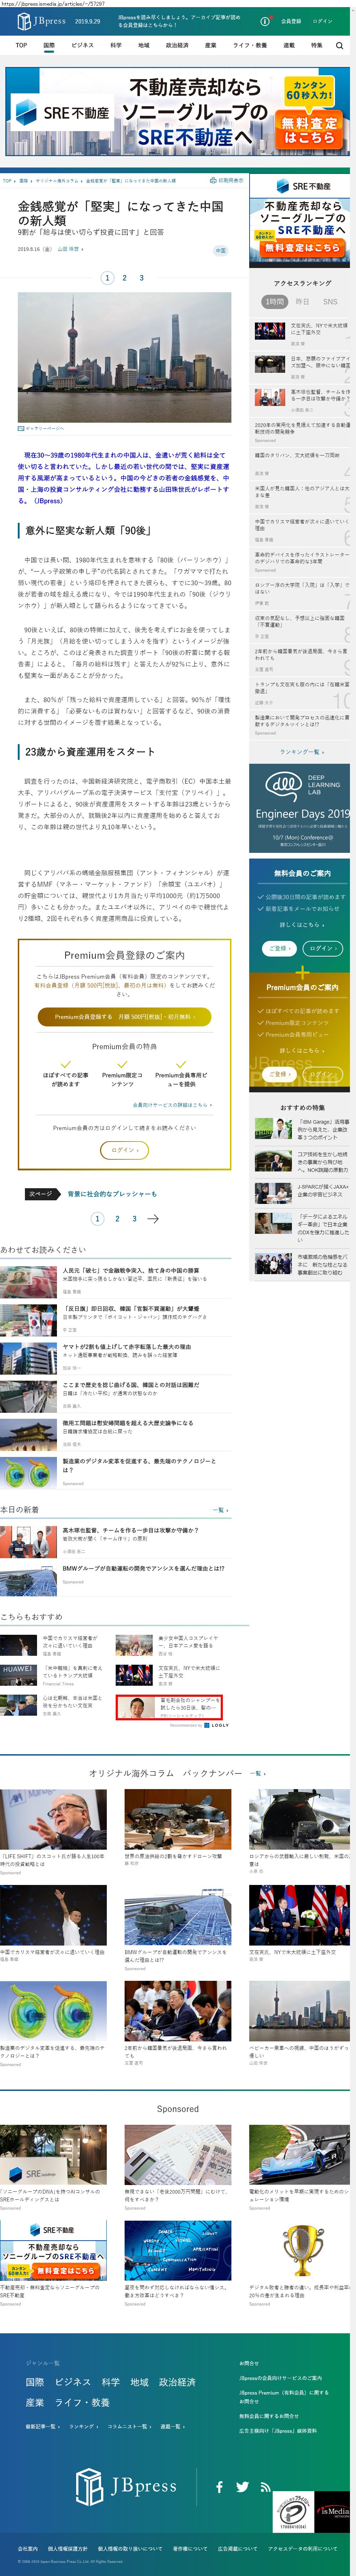Select the ビジネス navigation menu item
This screenshot has width=356, height=2576.
[x=82, y=45]
